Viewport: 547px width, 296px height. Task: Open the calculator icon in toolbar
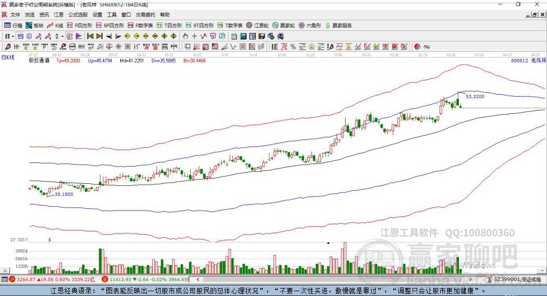244,36
